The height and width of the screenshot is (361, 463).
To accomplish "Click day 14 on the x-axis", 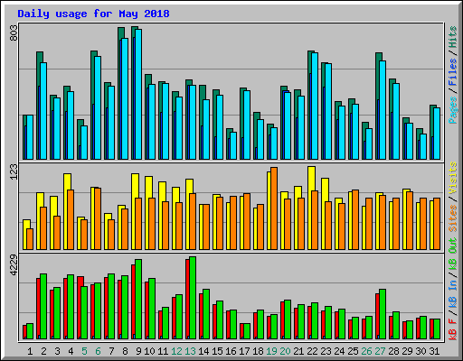I will (203, 351).
